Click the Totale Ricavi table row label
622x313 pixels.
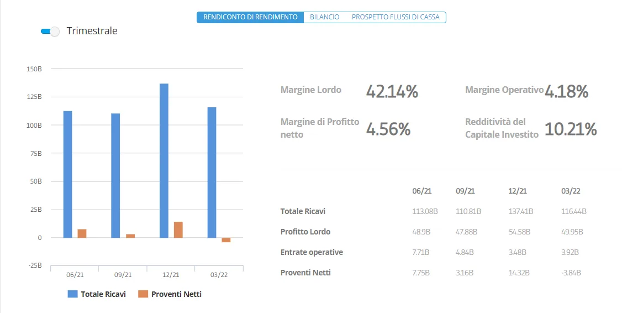point(303,211)
